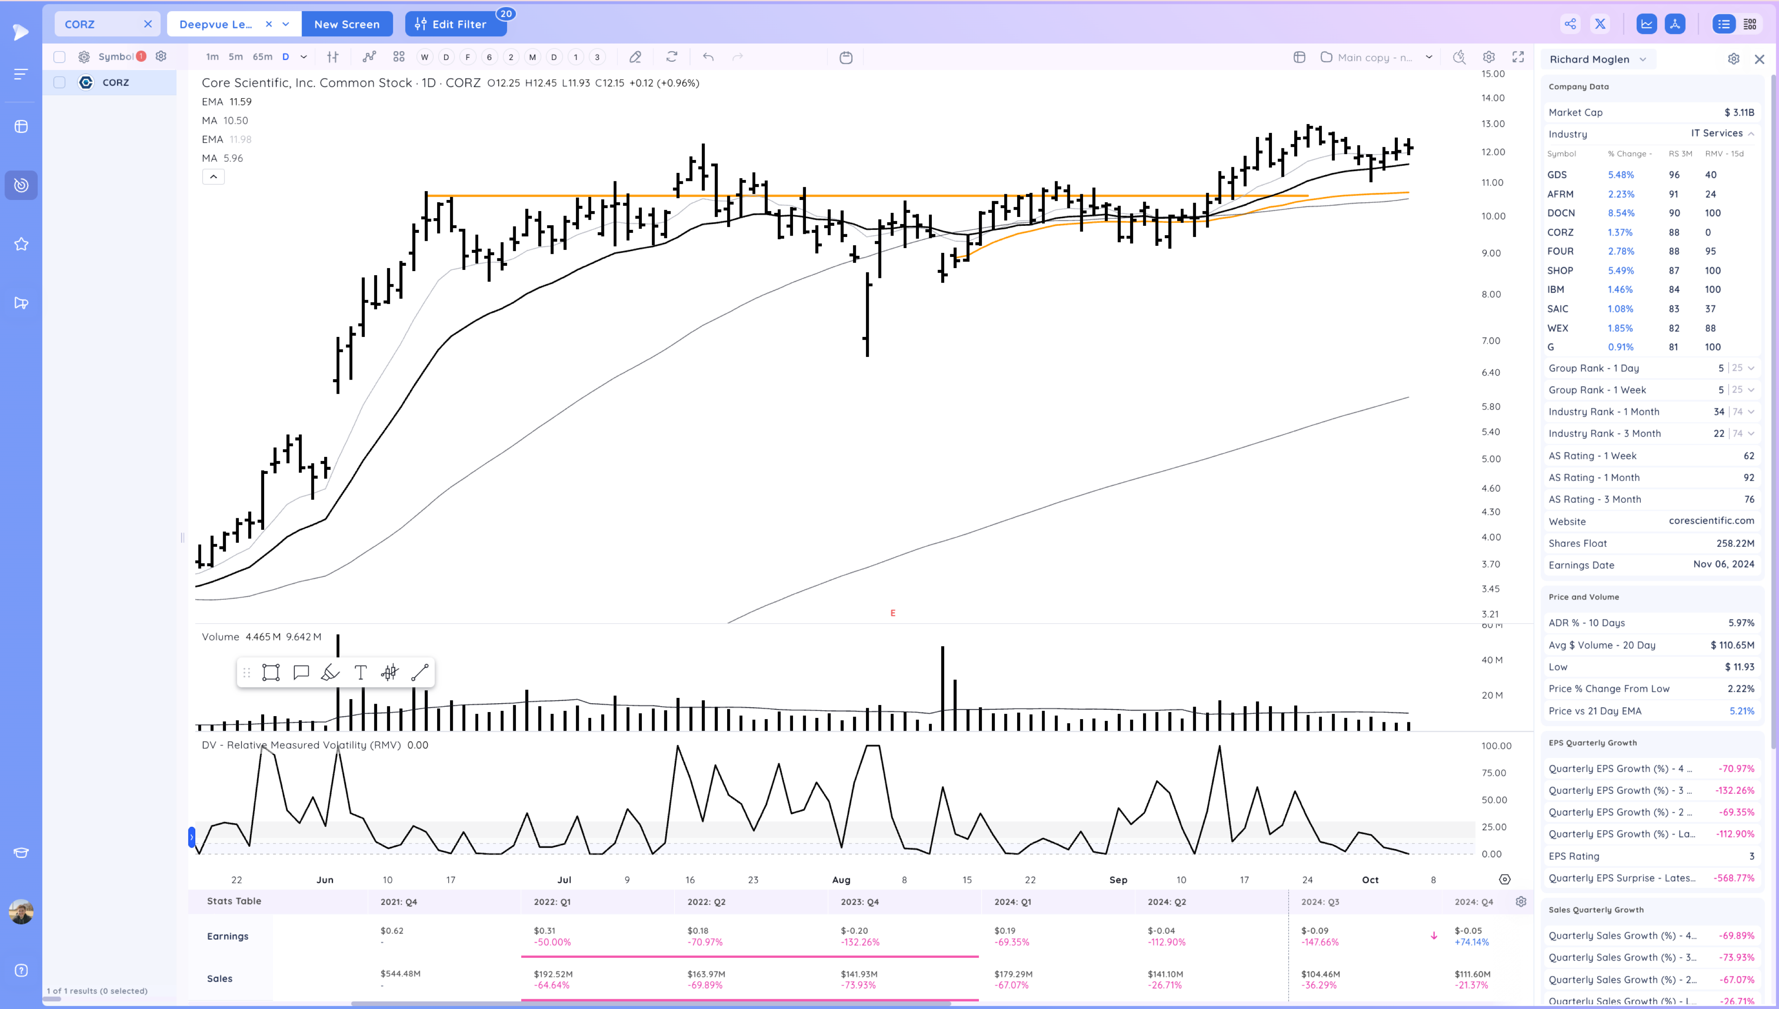The height and width of the screenshot is (1009, 1779).
Task: Click the Share icon in the top bar
Action: 1570,23
